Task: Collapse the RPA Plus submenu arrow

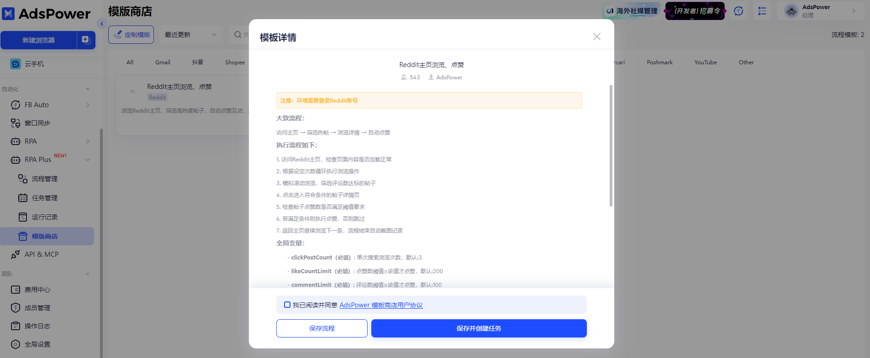Action: (x=88, y=160)
